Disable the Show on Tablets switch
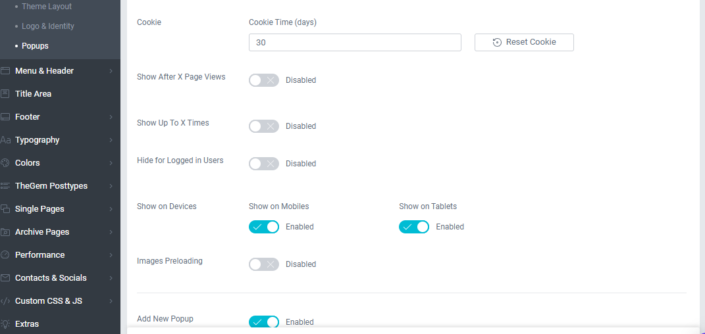Screen dimensions: 705x334 click(414, 227)
